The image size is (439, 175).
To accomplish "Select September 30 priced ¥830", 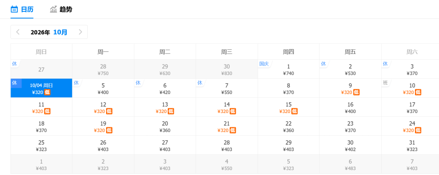I will 227,69.
